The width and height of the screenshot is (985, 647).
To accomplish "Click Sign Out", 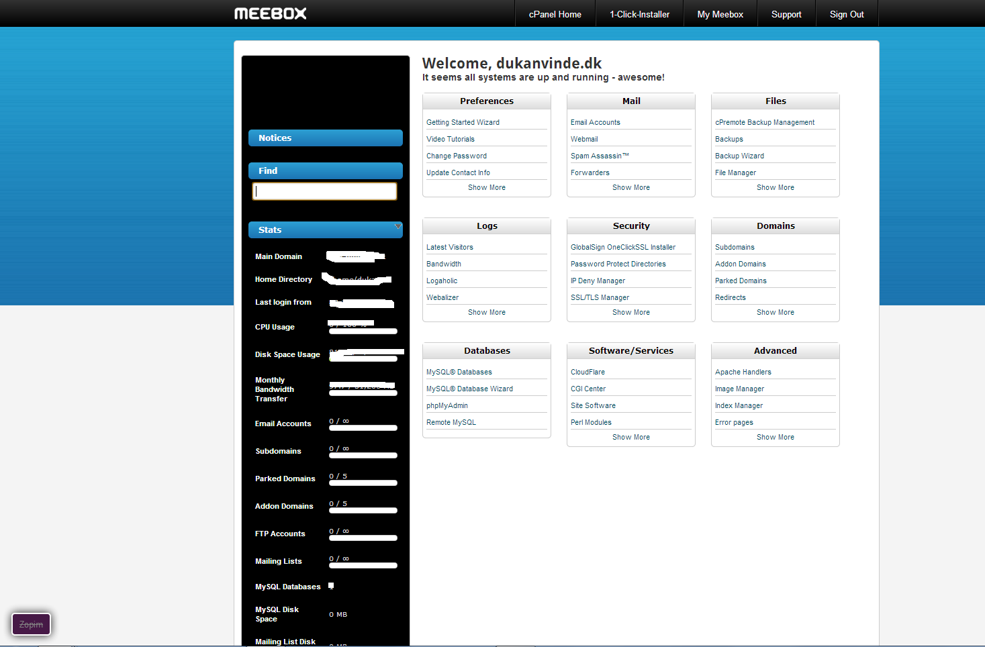I will tap(846, 14).
